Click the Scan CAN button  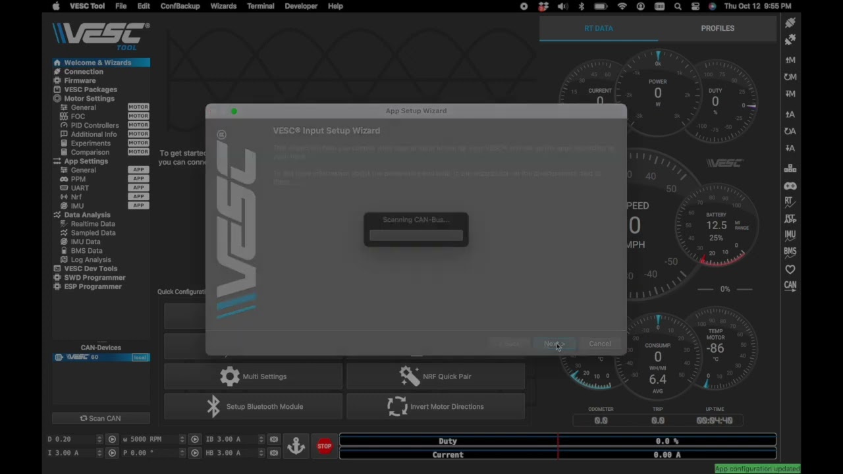tap(101, 418)
